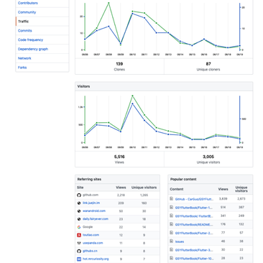The width and height of the screenshot is (263, 263).
Task: Click the usepanda.com panda favicon
Action: click(79, 243)
